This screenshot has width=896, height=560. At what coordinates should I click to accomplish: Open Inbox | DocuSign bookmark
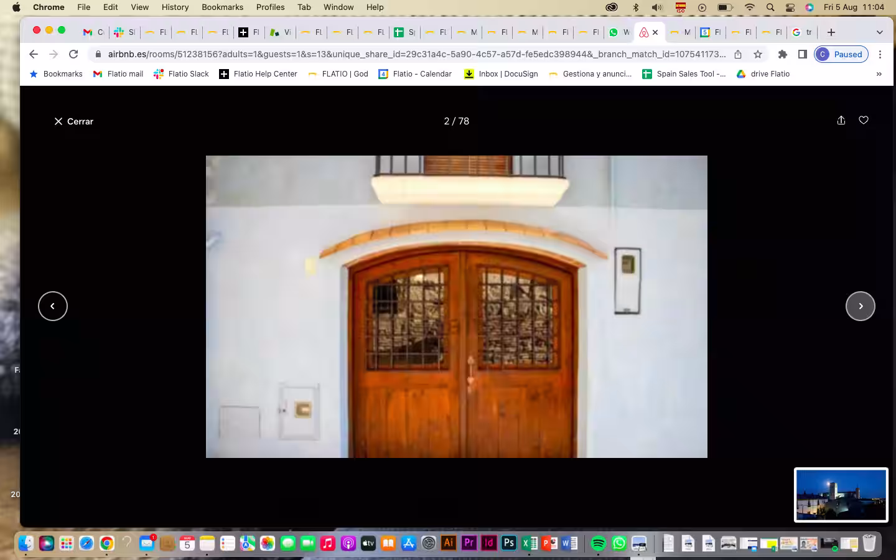click(501, 74)
